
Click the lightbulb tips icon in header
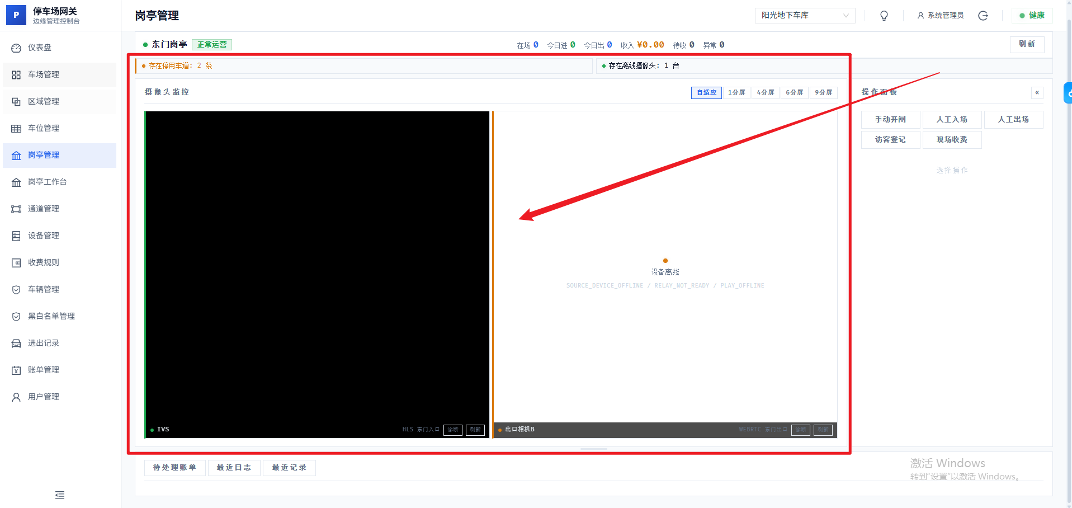(x=884, y=15)
